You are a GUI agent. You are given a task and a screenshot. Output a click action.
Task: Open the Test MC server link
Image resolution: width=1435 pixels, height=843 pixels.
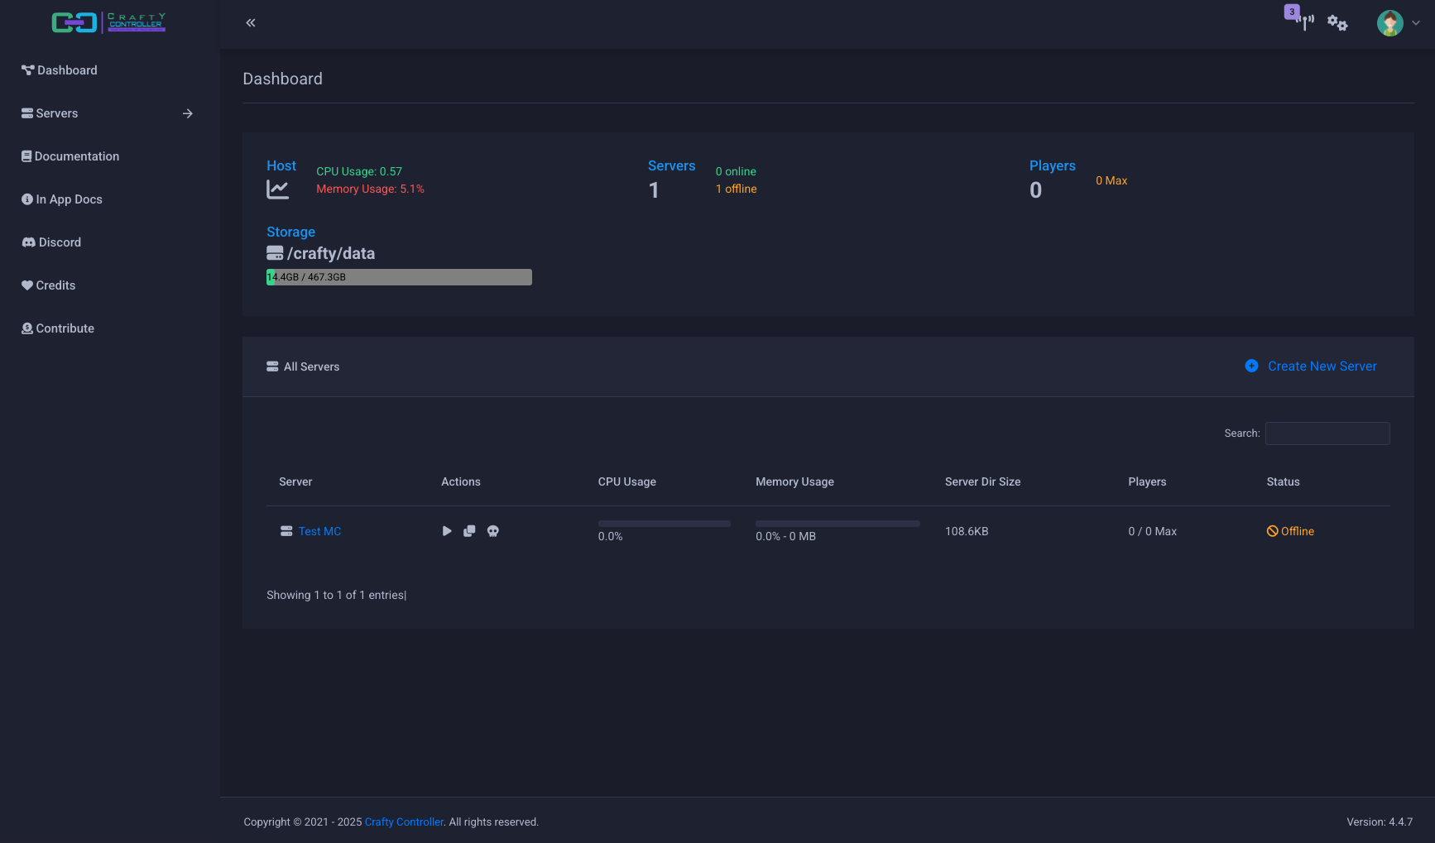[319, 531]
